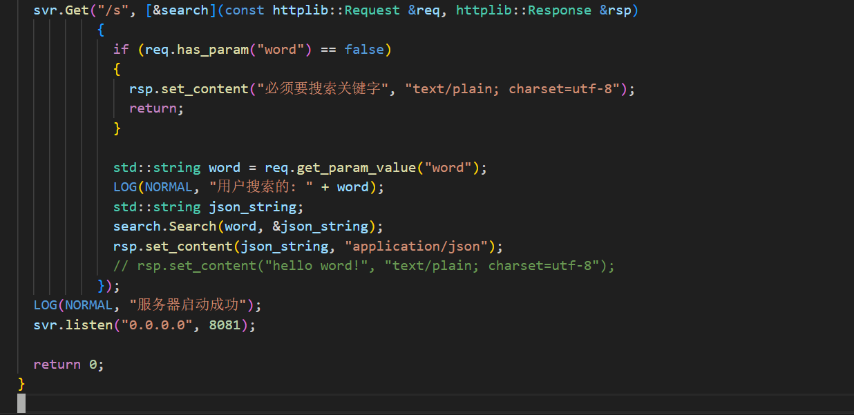Click the return; statement inside the if block
Viewport: 854px width, 415px height.
[x=157, y=108]
